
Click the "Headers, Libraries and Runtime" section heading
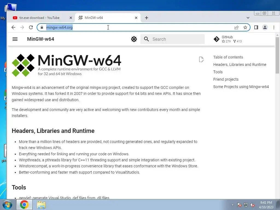pos(53,131)
